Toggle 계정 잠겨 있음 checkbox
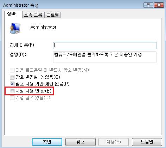Viewport: 166px width, 148px height. pos(12,97)
